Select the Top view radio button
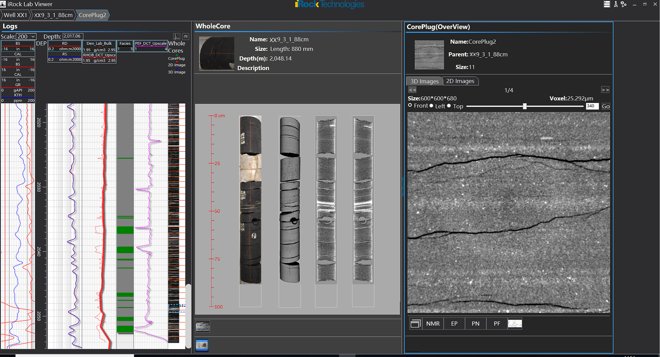This screenshot has height=357, width=660. (449, 106)
